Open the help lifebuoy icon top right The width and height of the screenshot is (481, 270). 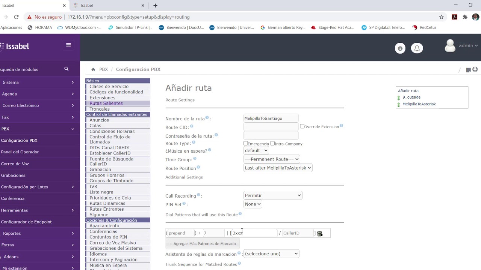pos(475,69)
